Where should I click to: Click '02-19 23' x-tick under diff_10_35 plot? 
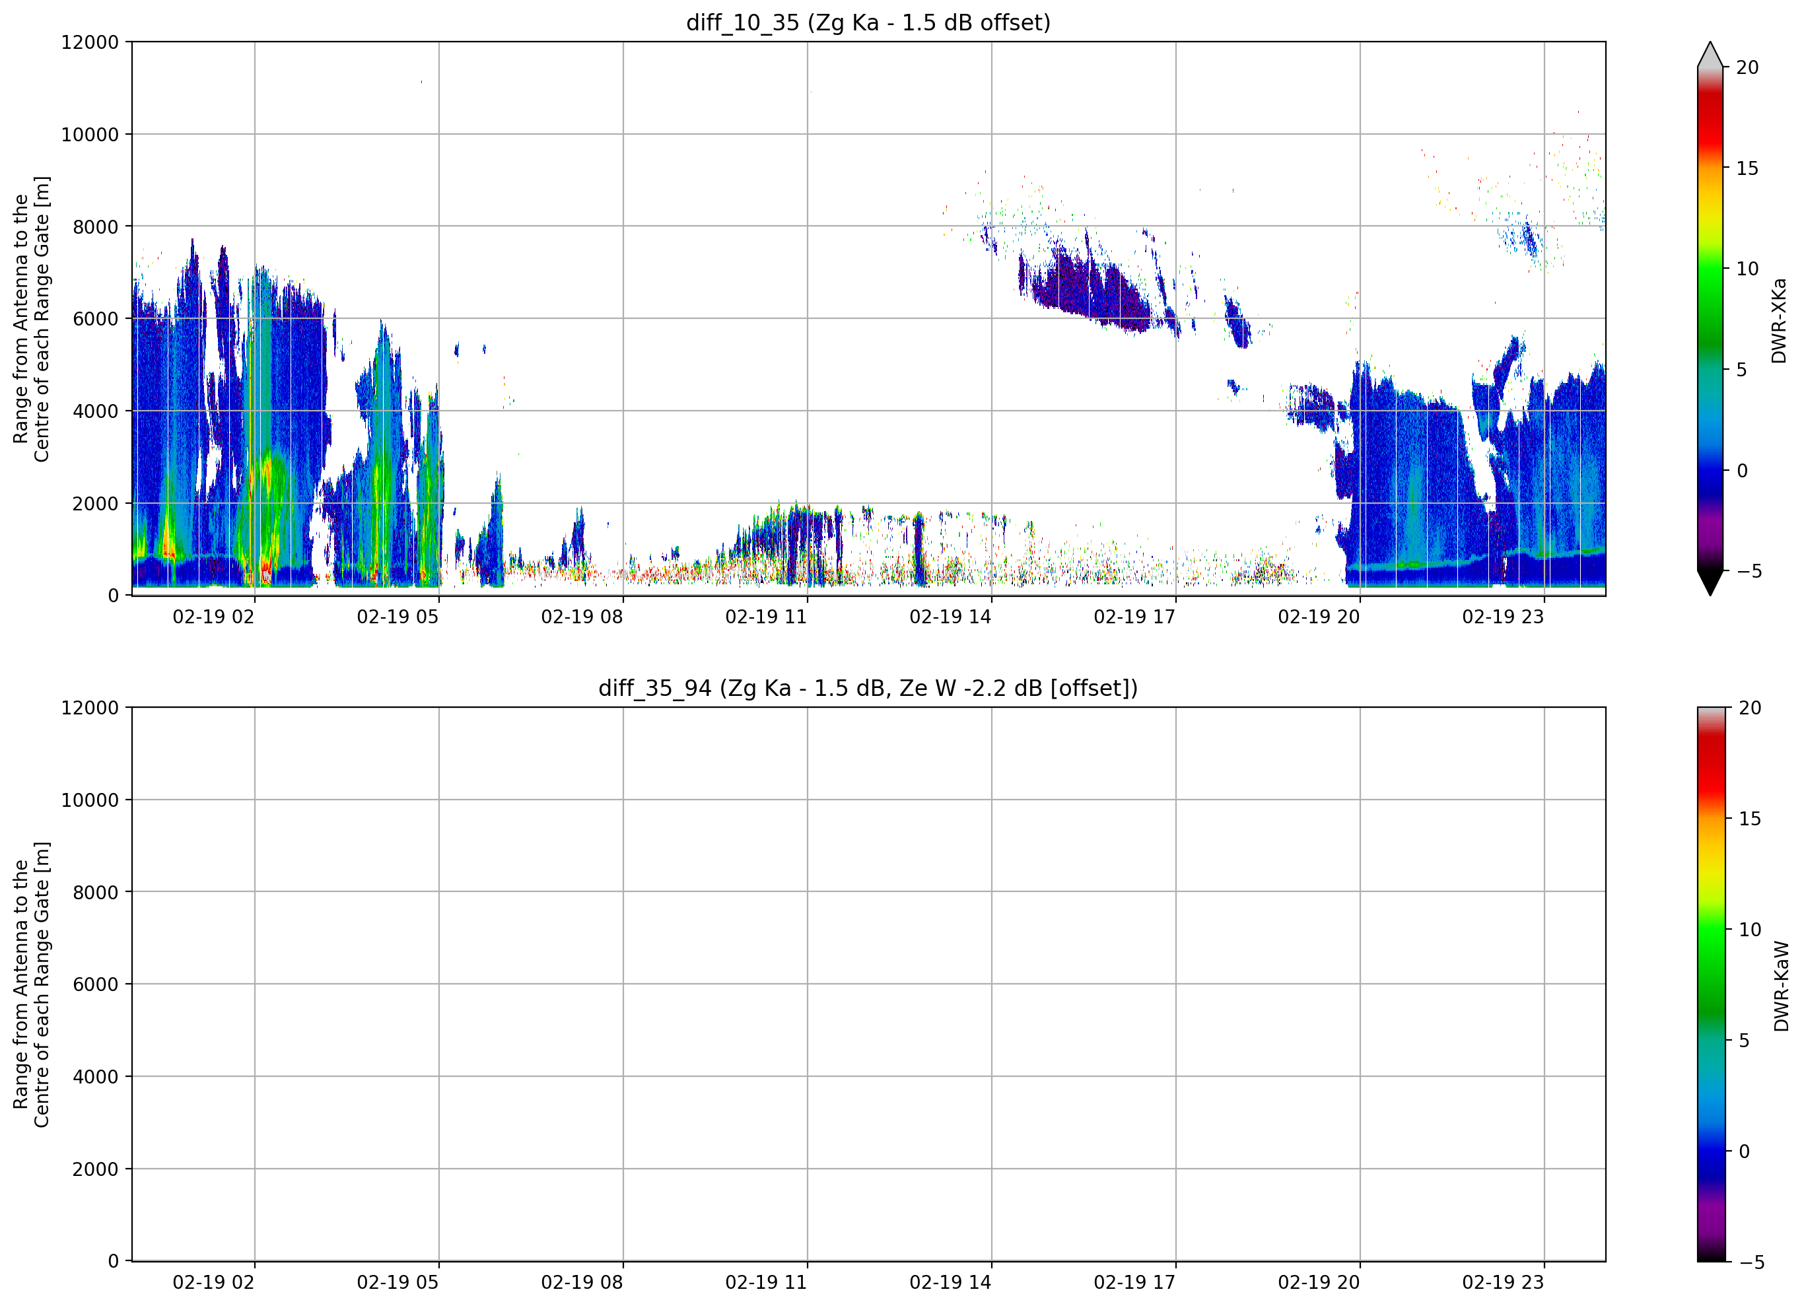[1502, 617]
